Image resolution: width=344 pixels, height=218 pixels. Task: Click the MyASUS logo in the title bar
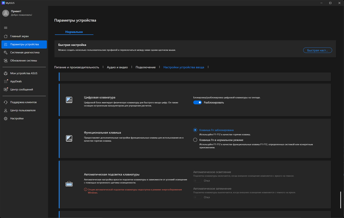pyautogui.click(x=3, y=3)
